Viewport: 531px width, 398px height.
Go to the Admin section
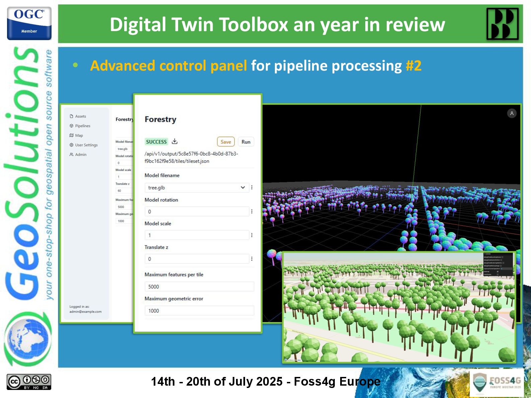point(78,155)
